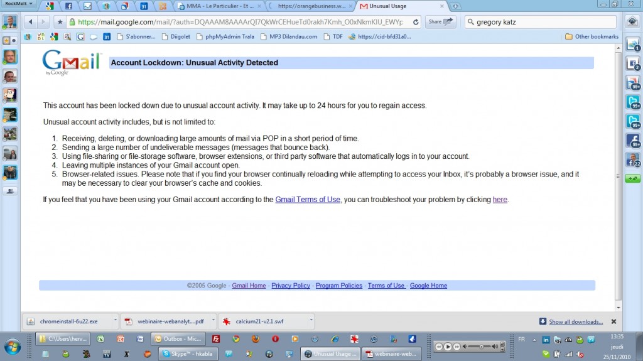Open the G icon bookmark

click(x=80, y=36)
